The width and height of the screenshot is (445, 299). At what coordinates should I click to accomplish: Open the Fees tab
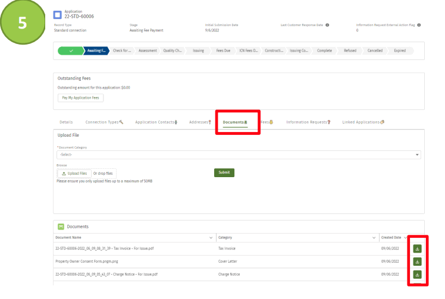[x=267, y=122]
